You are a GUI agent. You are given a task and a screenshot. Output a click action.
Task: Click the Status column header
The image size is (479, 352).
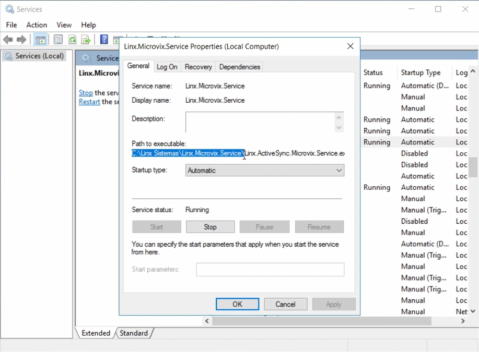373,72
